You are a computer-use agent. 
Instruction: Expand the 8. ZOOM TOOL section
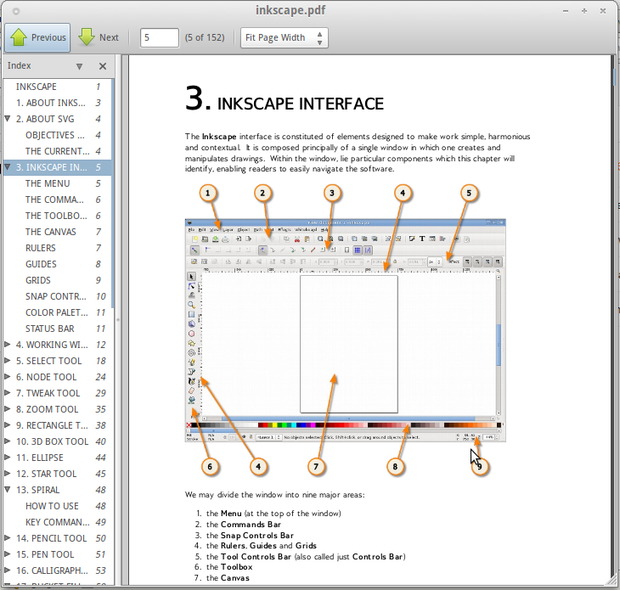tap(8, 409)
